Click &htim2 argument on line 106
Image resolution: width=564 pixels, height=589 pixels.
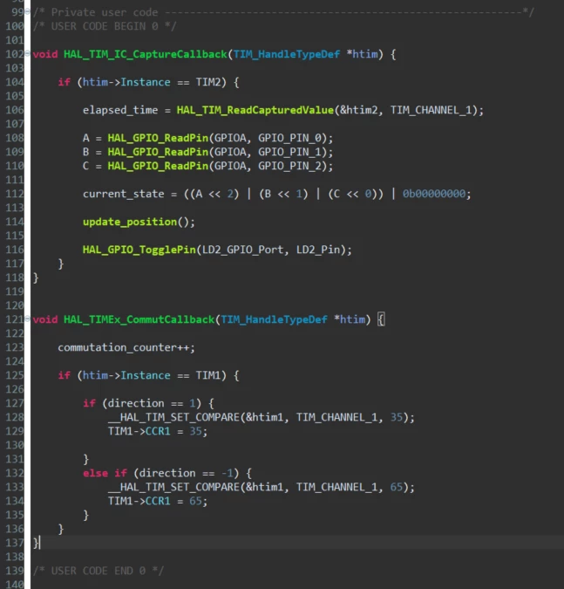tap(359, 110)
